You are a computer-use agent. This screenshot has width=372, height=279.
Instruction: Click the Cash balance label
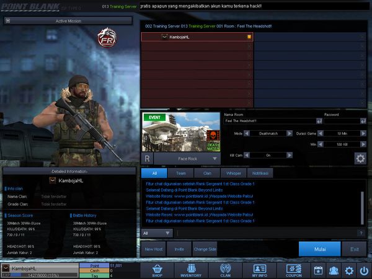coord(94,270)
